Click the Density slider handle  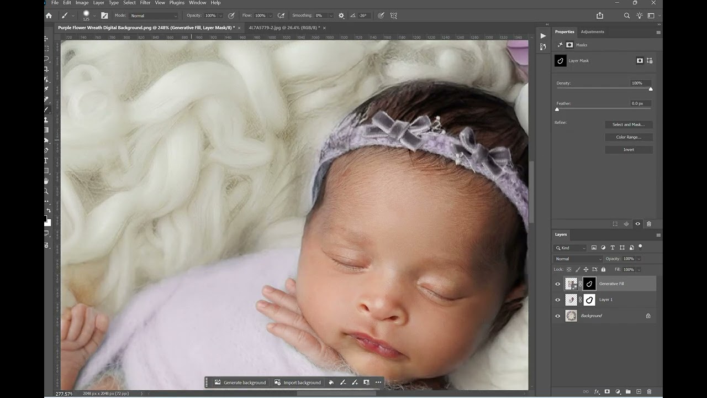[651, 89]
